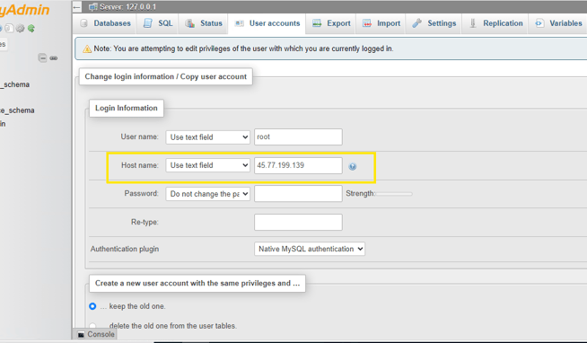The image size is (587, 343).
Task: Click the 'Password:' label
Action: tap(141, 193)
